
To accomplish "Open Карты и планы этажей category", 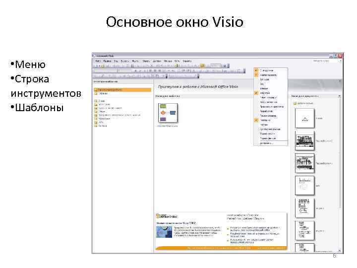I will click(x=108, y=108).
